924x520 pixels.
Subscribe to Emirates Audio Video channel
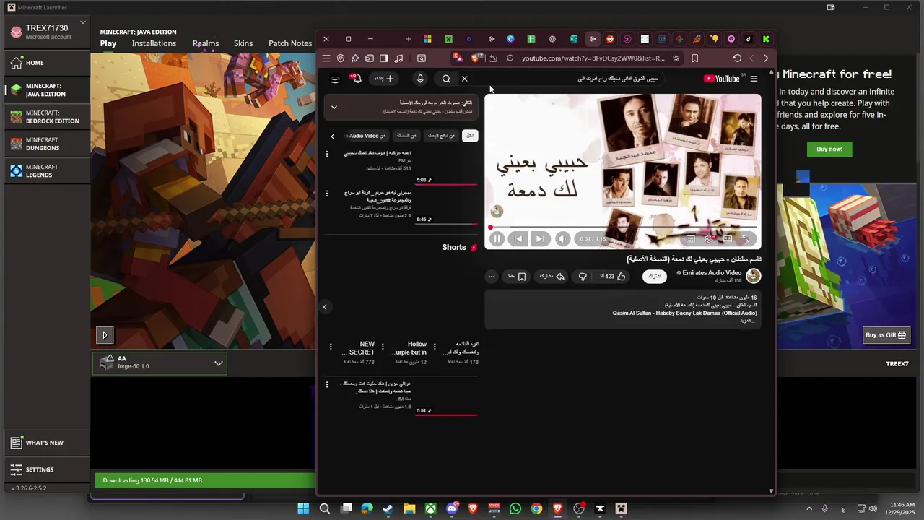point(655,276)
